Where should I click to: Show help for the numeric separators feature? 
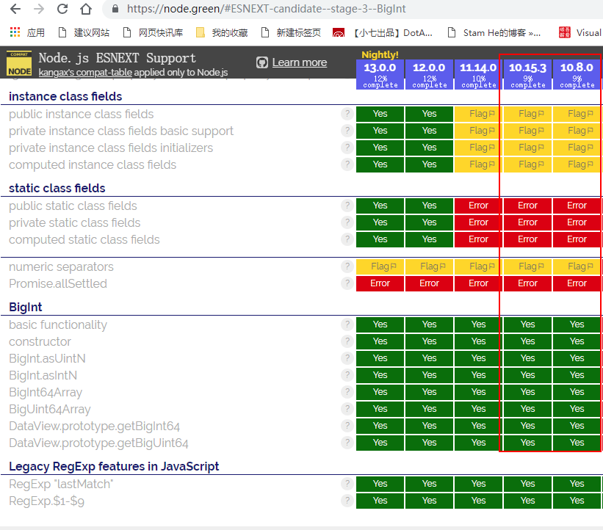[x=347, y=266]
